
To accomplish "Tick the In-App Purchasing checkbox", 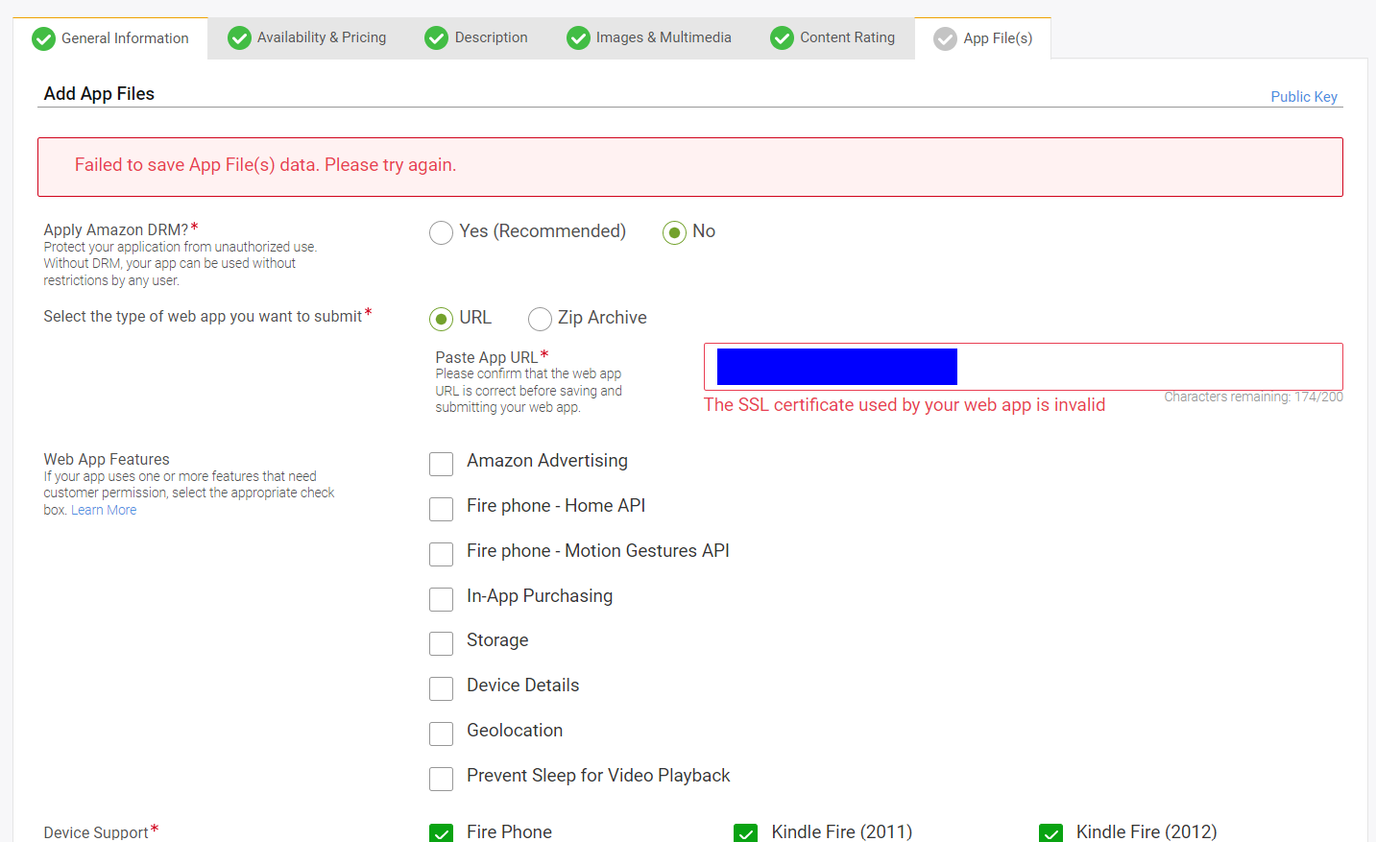I will tap(441, 599).
